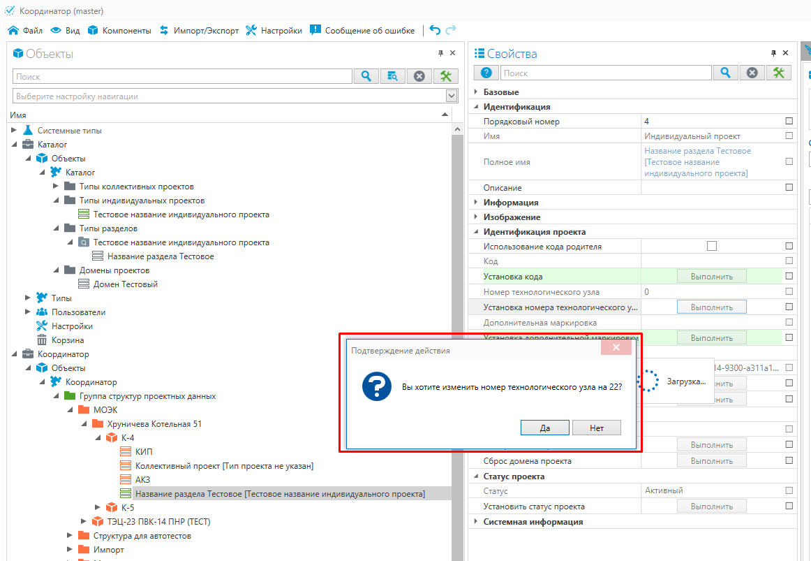Image resolution: width=811 pixels, height=561 pixels.
Task: Open the Файл menu
Action: point(25,30)
